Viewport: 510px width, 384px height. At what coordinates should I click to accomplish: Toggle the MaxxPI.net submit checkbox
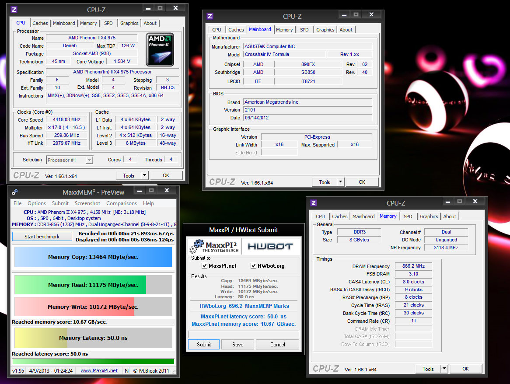click(205, 265)
